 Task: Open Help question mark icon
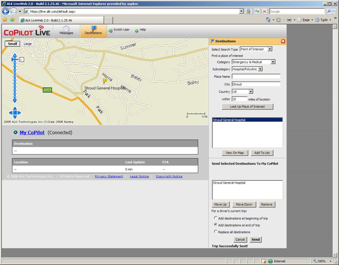click(136, 31)
